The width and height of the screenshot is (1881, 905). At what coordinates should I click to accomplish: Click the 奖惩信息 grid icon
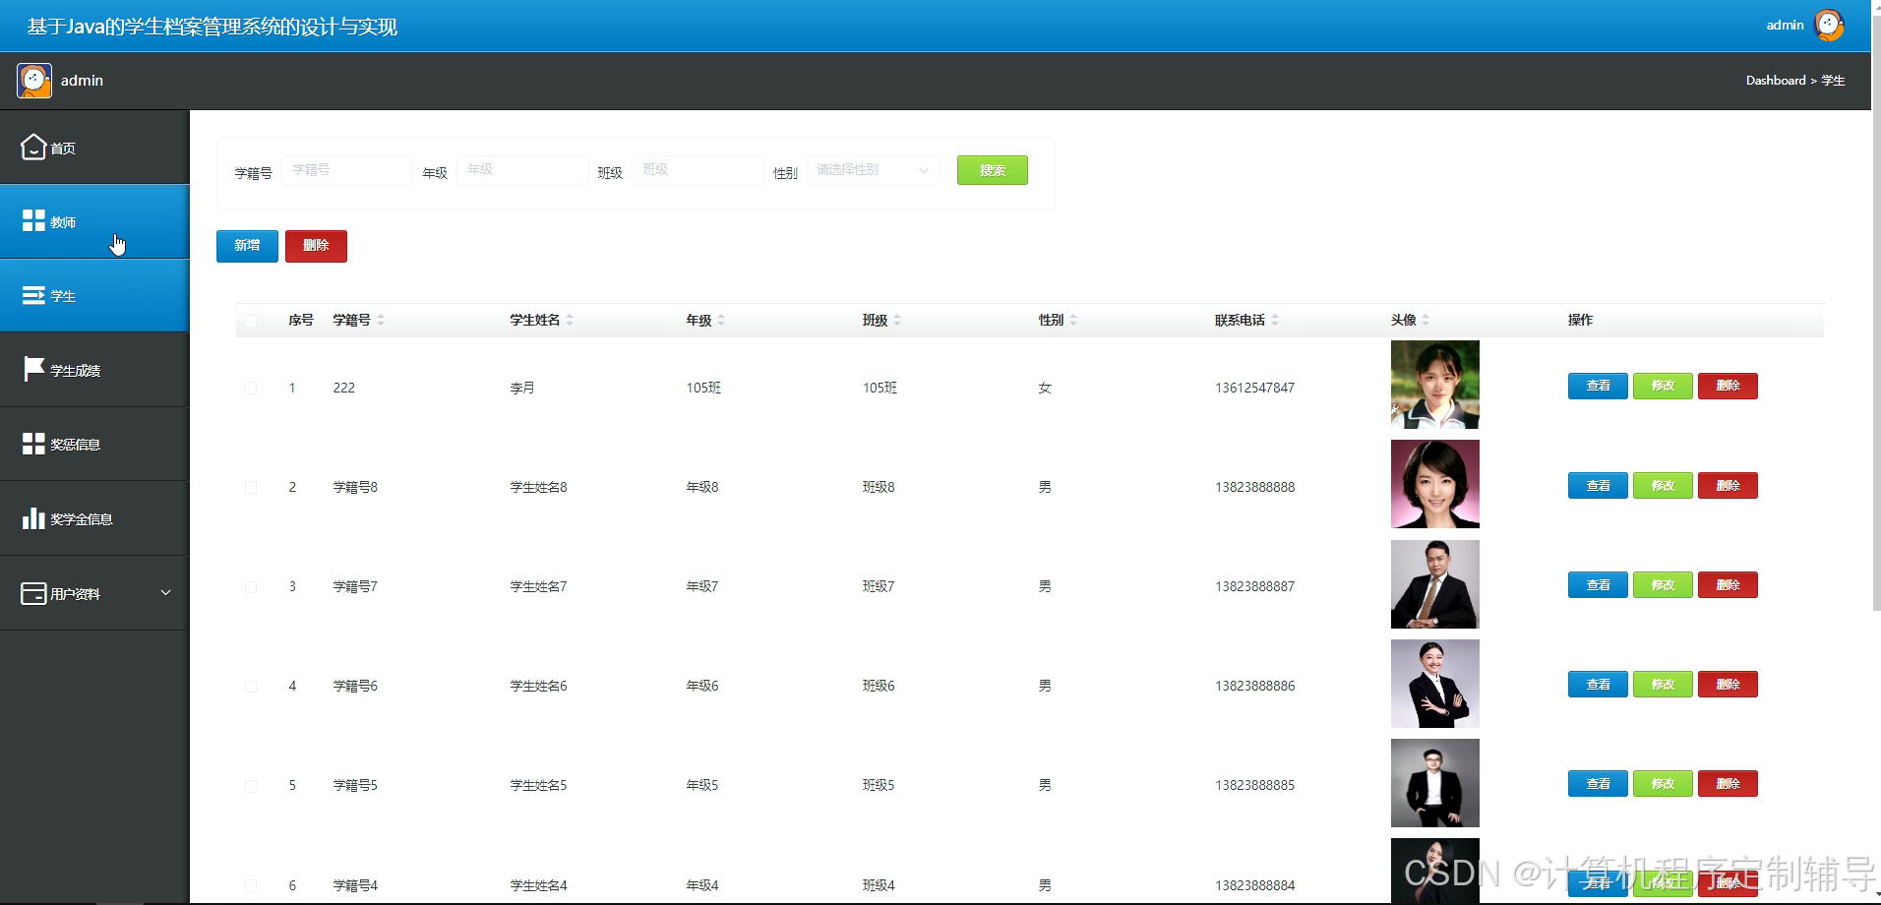pos(33,444)
